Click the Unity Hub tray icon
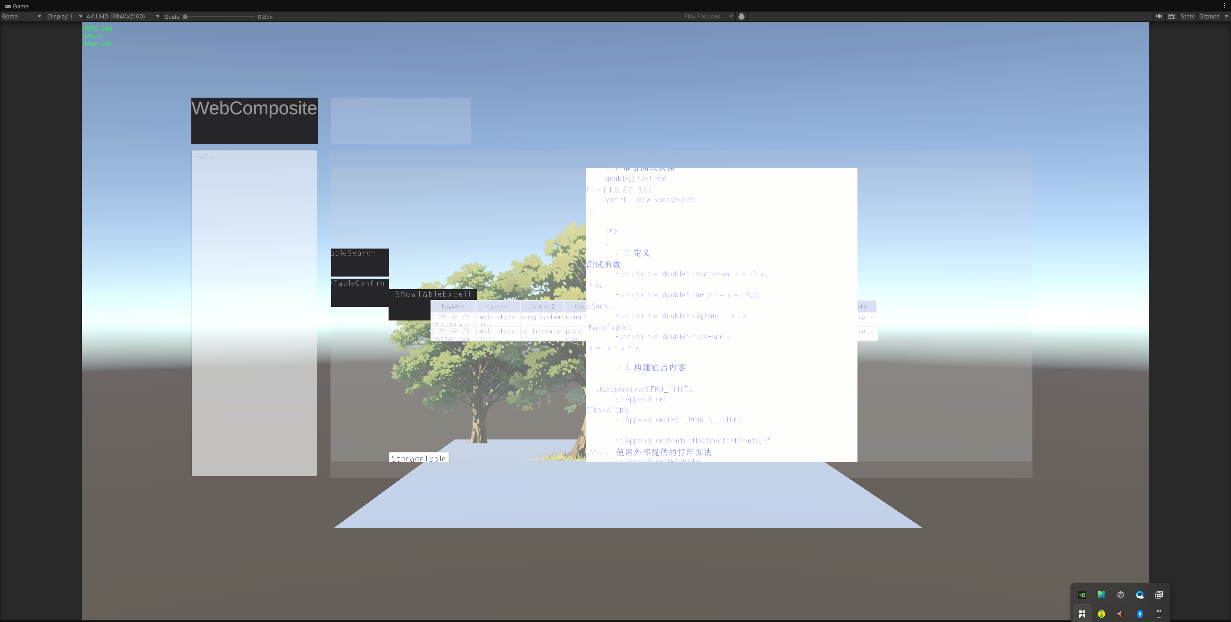 (x=1121, y=595)
